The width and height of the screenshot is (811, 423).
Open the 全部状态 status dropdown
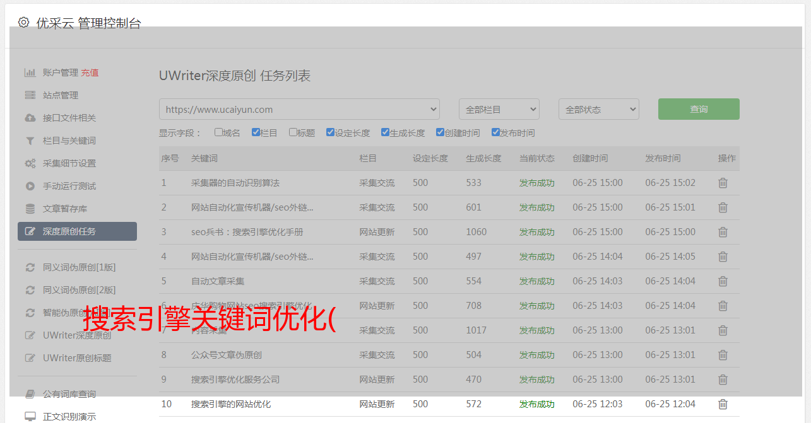(598, 109)
